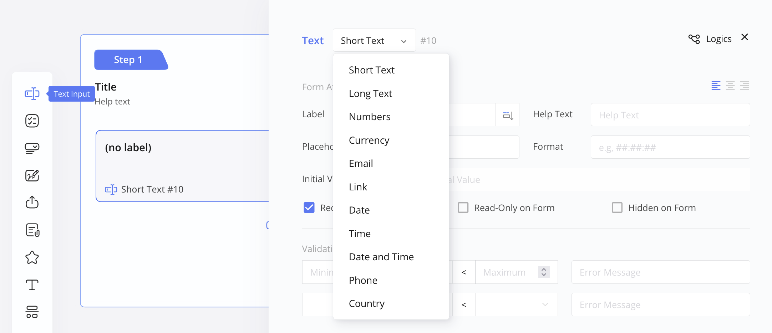Click the form Title text
The height and width of the screenshot is (333, 772).
(x=106, y=87)
